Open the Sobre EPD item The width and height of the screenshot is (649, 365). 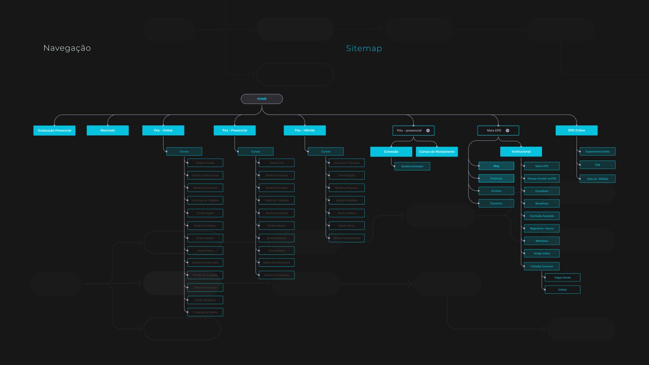pos(542,166)
